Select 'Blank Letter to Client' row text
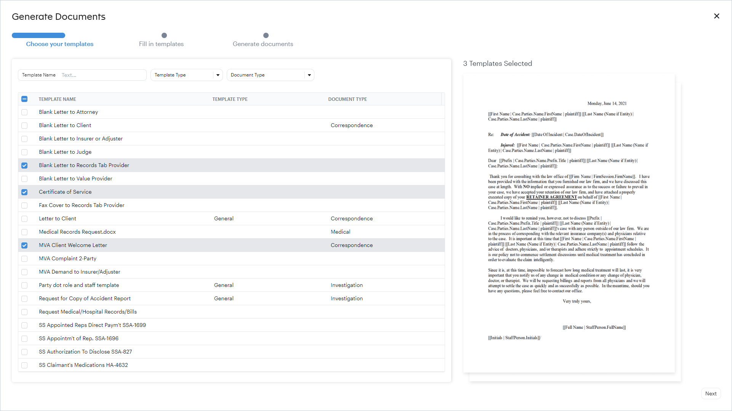The width and height of the screenshot is (732, 411). 65,125
